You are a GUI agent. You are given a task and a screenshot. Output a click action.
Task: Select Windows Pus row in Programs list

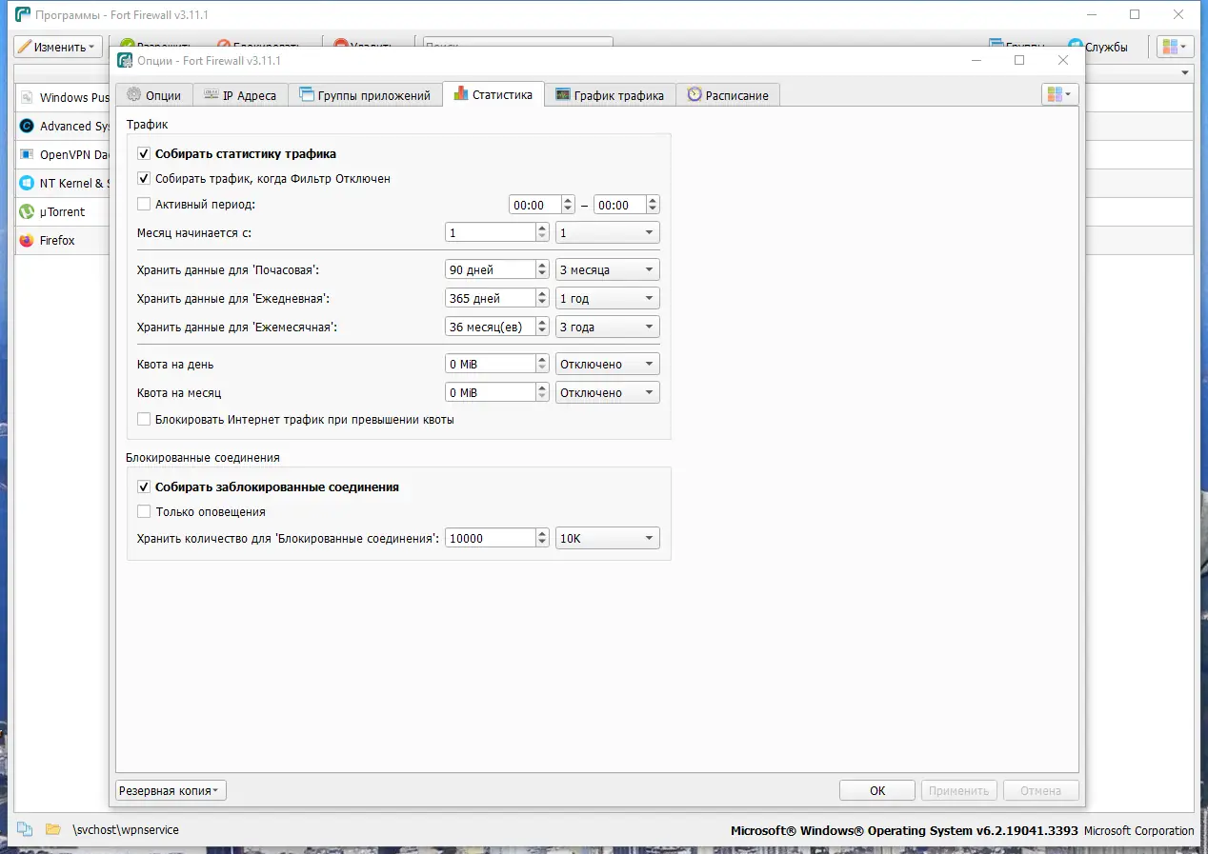pos(63,97)
